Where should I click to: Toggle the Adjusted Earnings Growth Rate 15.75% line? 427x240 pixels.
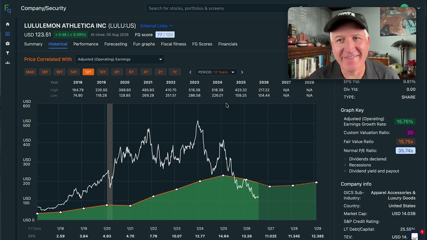point(405,122)
